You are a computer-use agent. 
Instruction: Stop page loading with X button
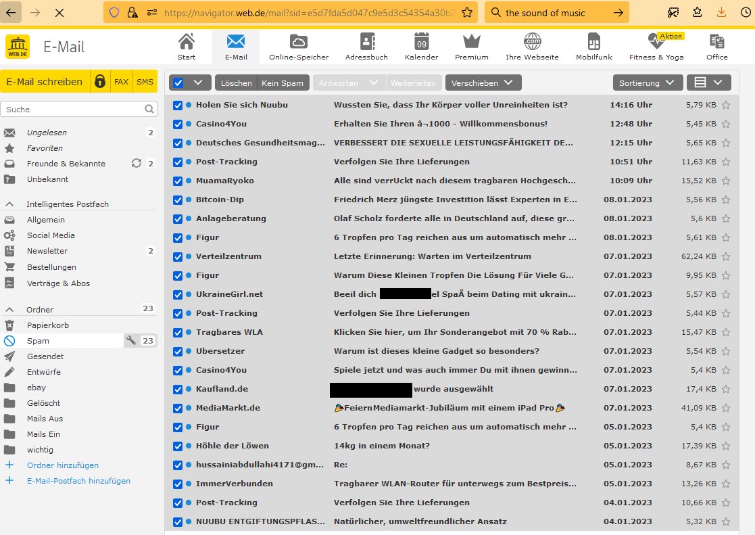pos(59,13)
